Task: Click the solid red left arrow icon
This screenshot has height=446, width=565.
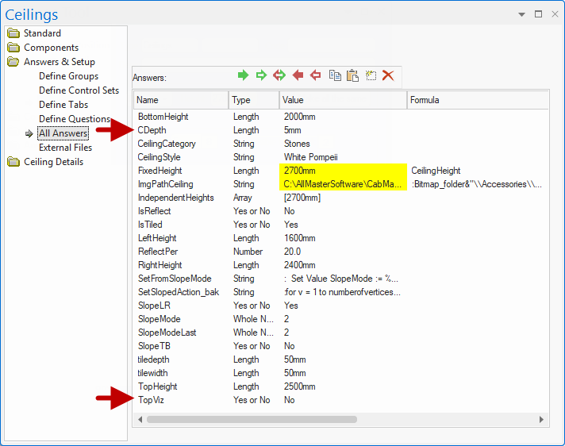Action: click(298, 75)
